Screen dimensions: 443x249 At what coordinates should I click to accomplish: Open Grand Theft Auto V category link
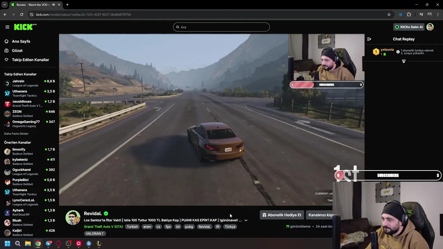pos(103,227)
